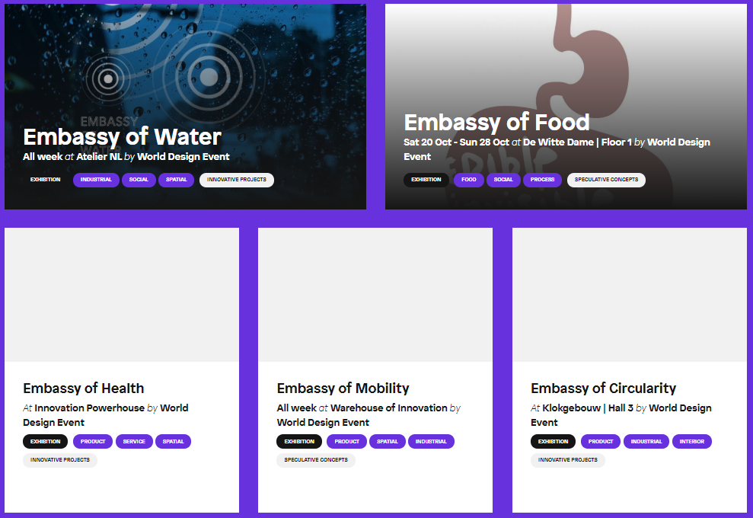Open the Embassy of Water card title
The height and width of the screenshot is (518, 753).
pyautogui.click(x=122, y=137)
